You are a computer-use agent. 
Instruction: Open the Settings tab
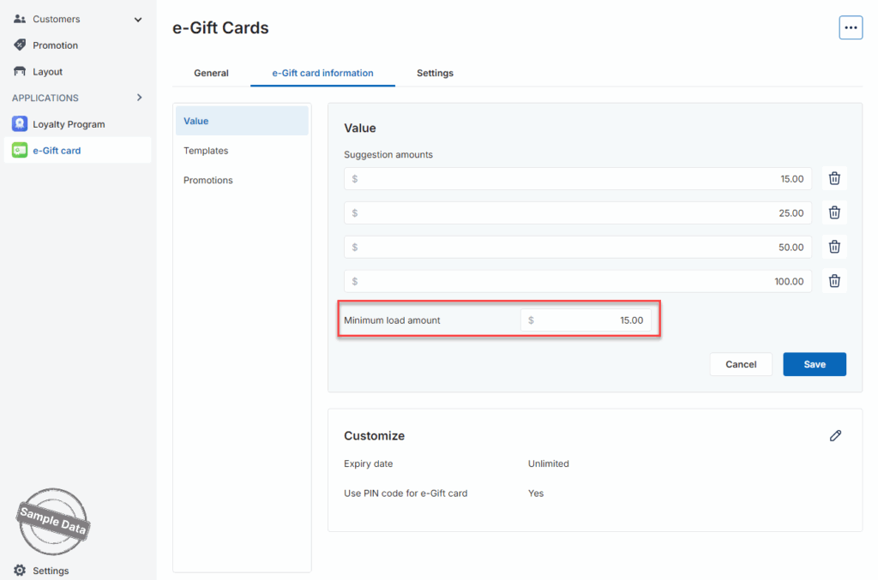pos(435,73)
